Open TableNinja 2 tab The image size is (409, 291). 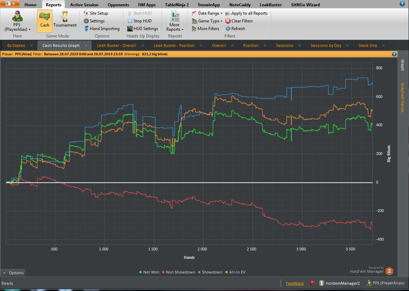[177, 5]
